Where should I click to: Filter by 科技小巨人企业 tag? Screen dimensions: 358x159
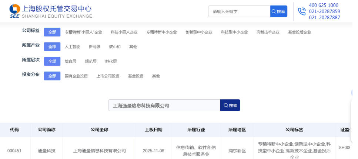[124, 32]
